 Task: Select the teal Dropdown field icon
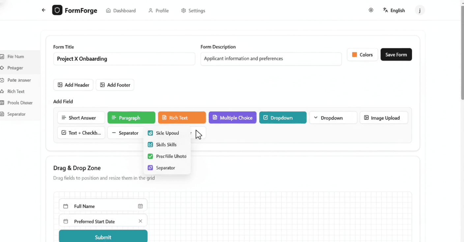tap(266, 117)
